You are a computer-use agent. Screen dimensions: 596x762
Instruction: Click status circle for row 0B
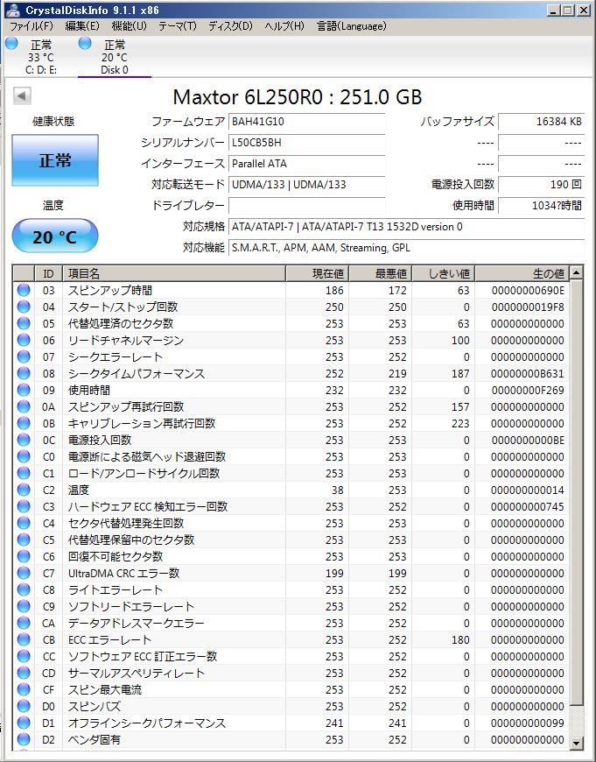click(24, 423)
